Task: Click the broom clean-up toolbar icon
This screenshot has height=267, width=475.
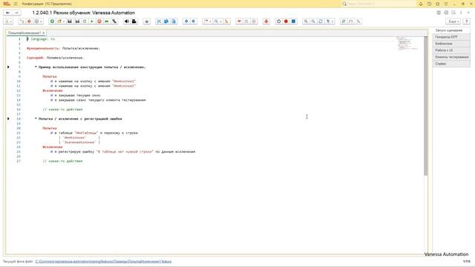Action: click(x=226, y=22)
